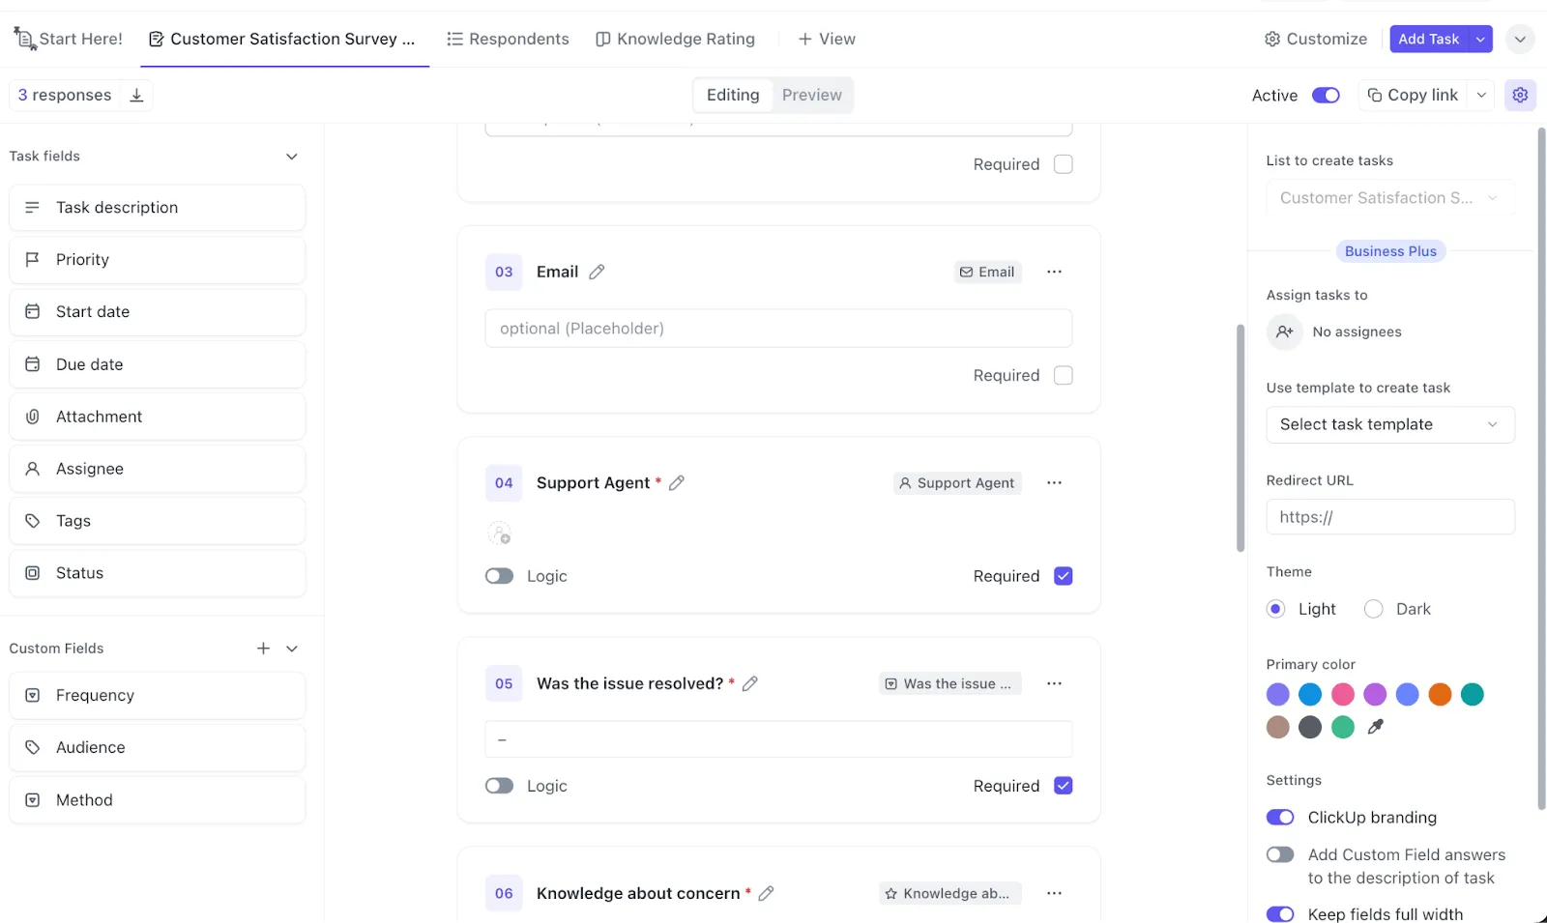Collapse the Custom Fields section chevron
The width and height of the screenshot is (1547, 923).
click(292, 649)
